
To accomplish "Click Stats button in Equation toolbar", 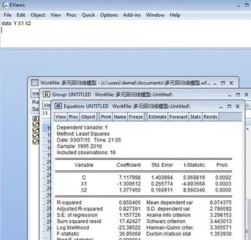I will coord(195,117).
